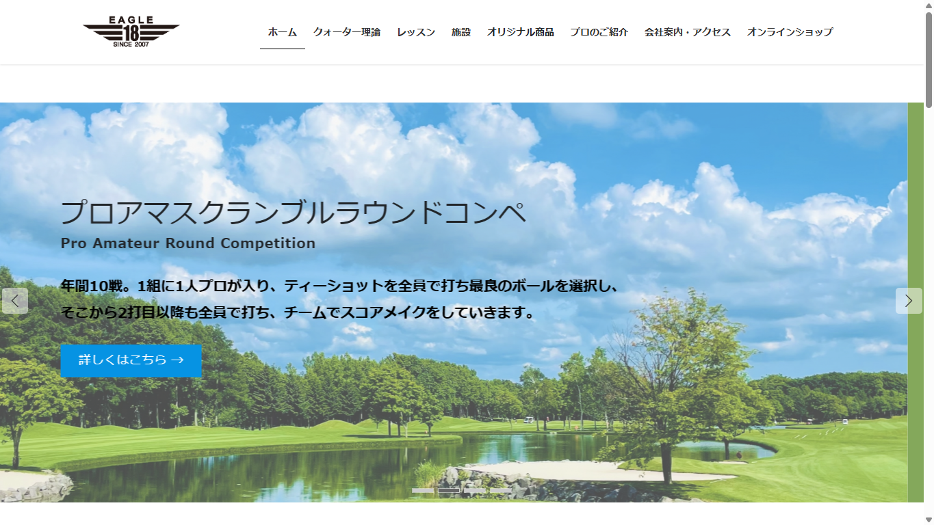Image resolution: width=934 pixels, height=525 pixels.
Task: Select the active second slide indicator bar
Action: click(x=449, y=491)
